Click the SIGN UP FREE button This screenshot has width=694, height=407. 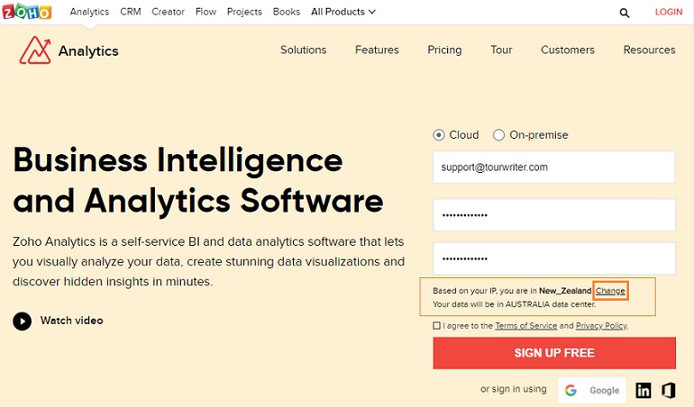(553, 353)
